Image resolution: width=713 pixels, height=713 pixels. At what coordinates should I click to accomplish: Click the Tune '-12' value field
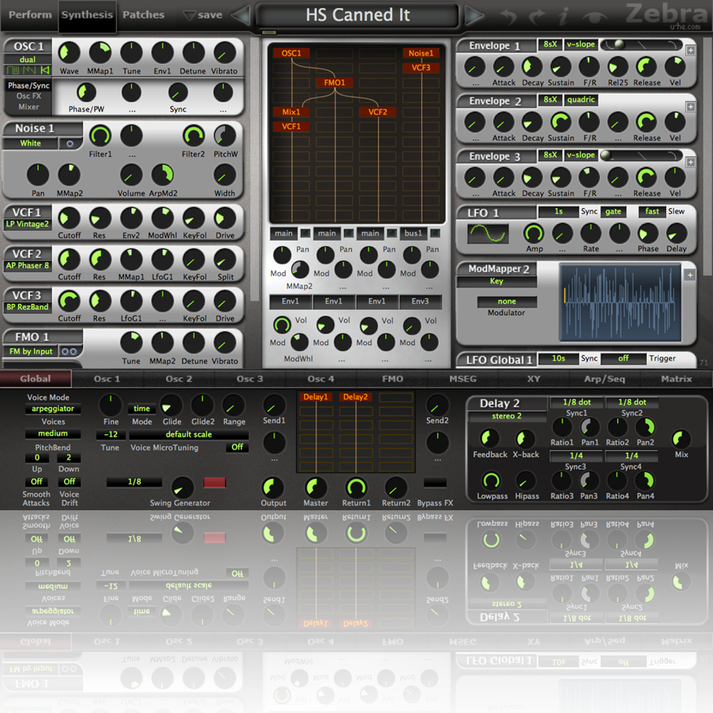[111, 434]
